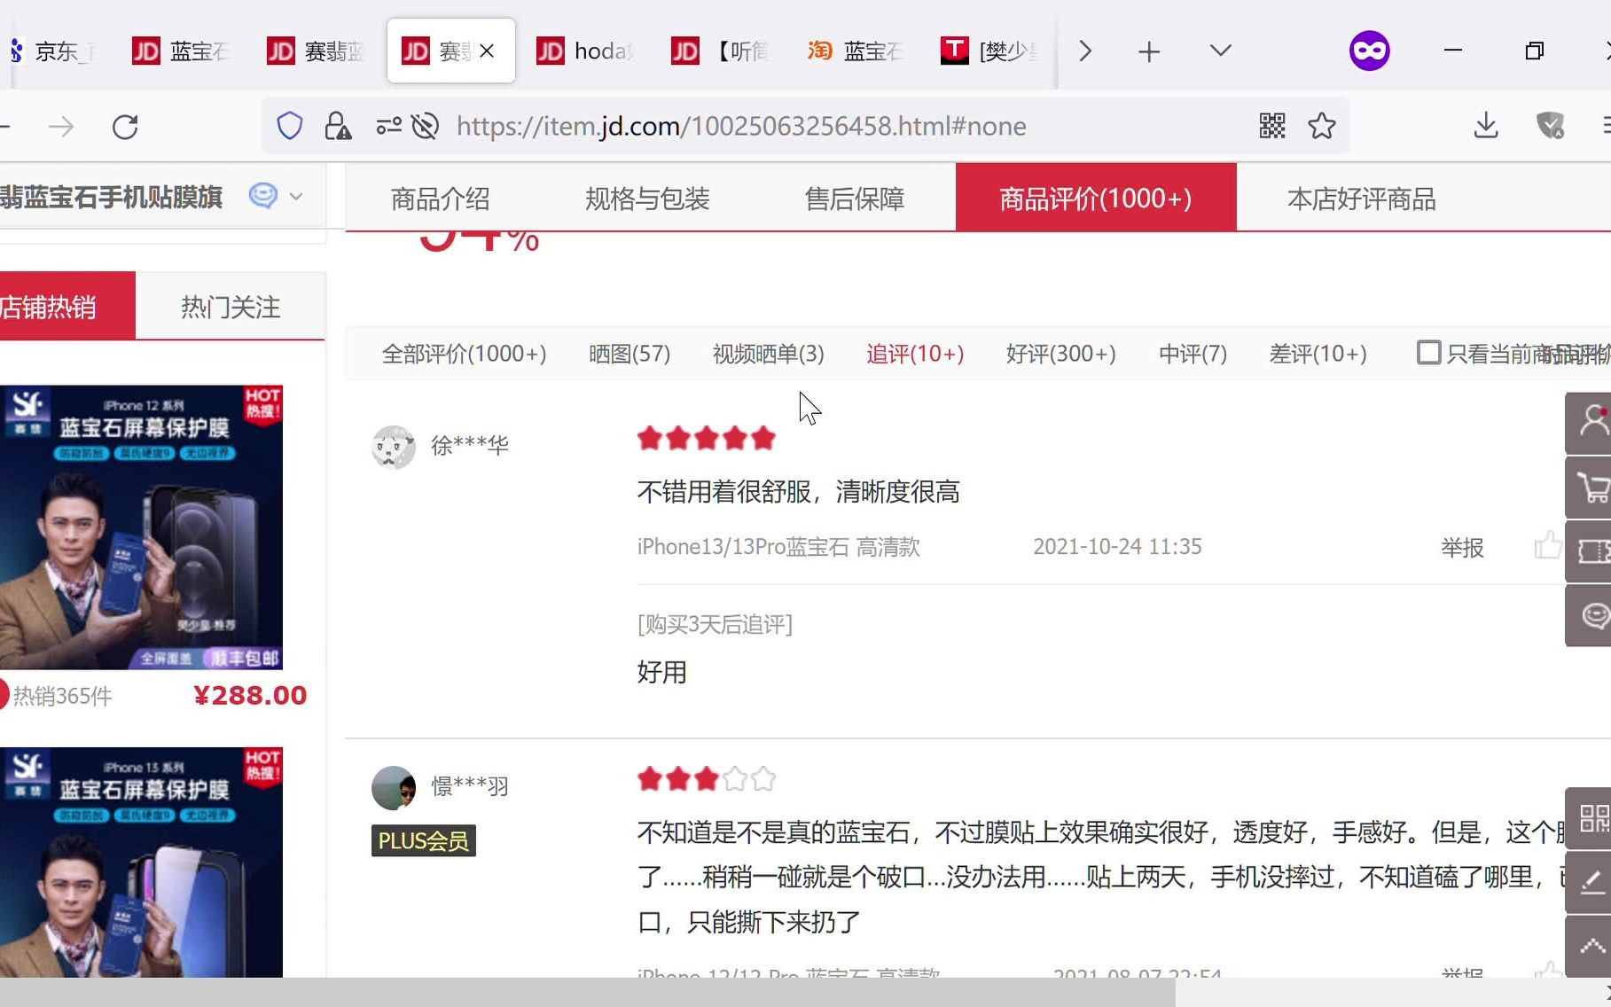Open the shop customer service chat icon
The image size is (1611, 1007).
pos(263,195)
